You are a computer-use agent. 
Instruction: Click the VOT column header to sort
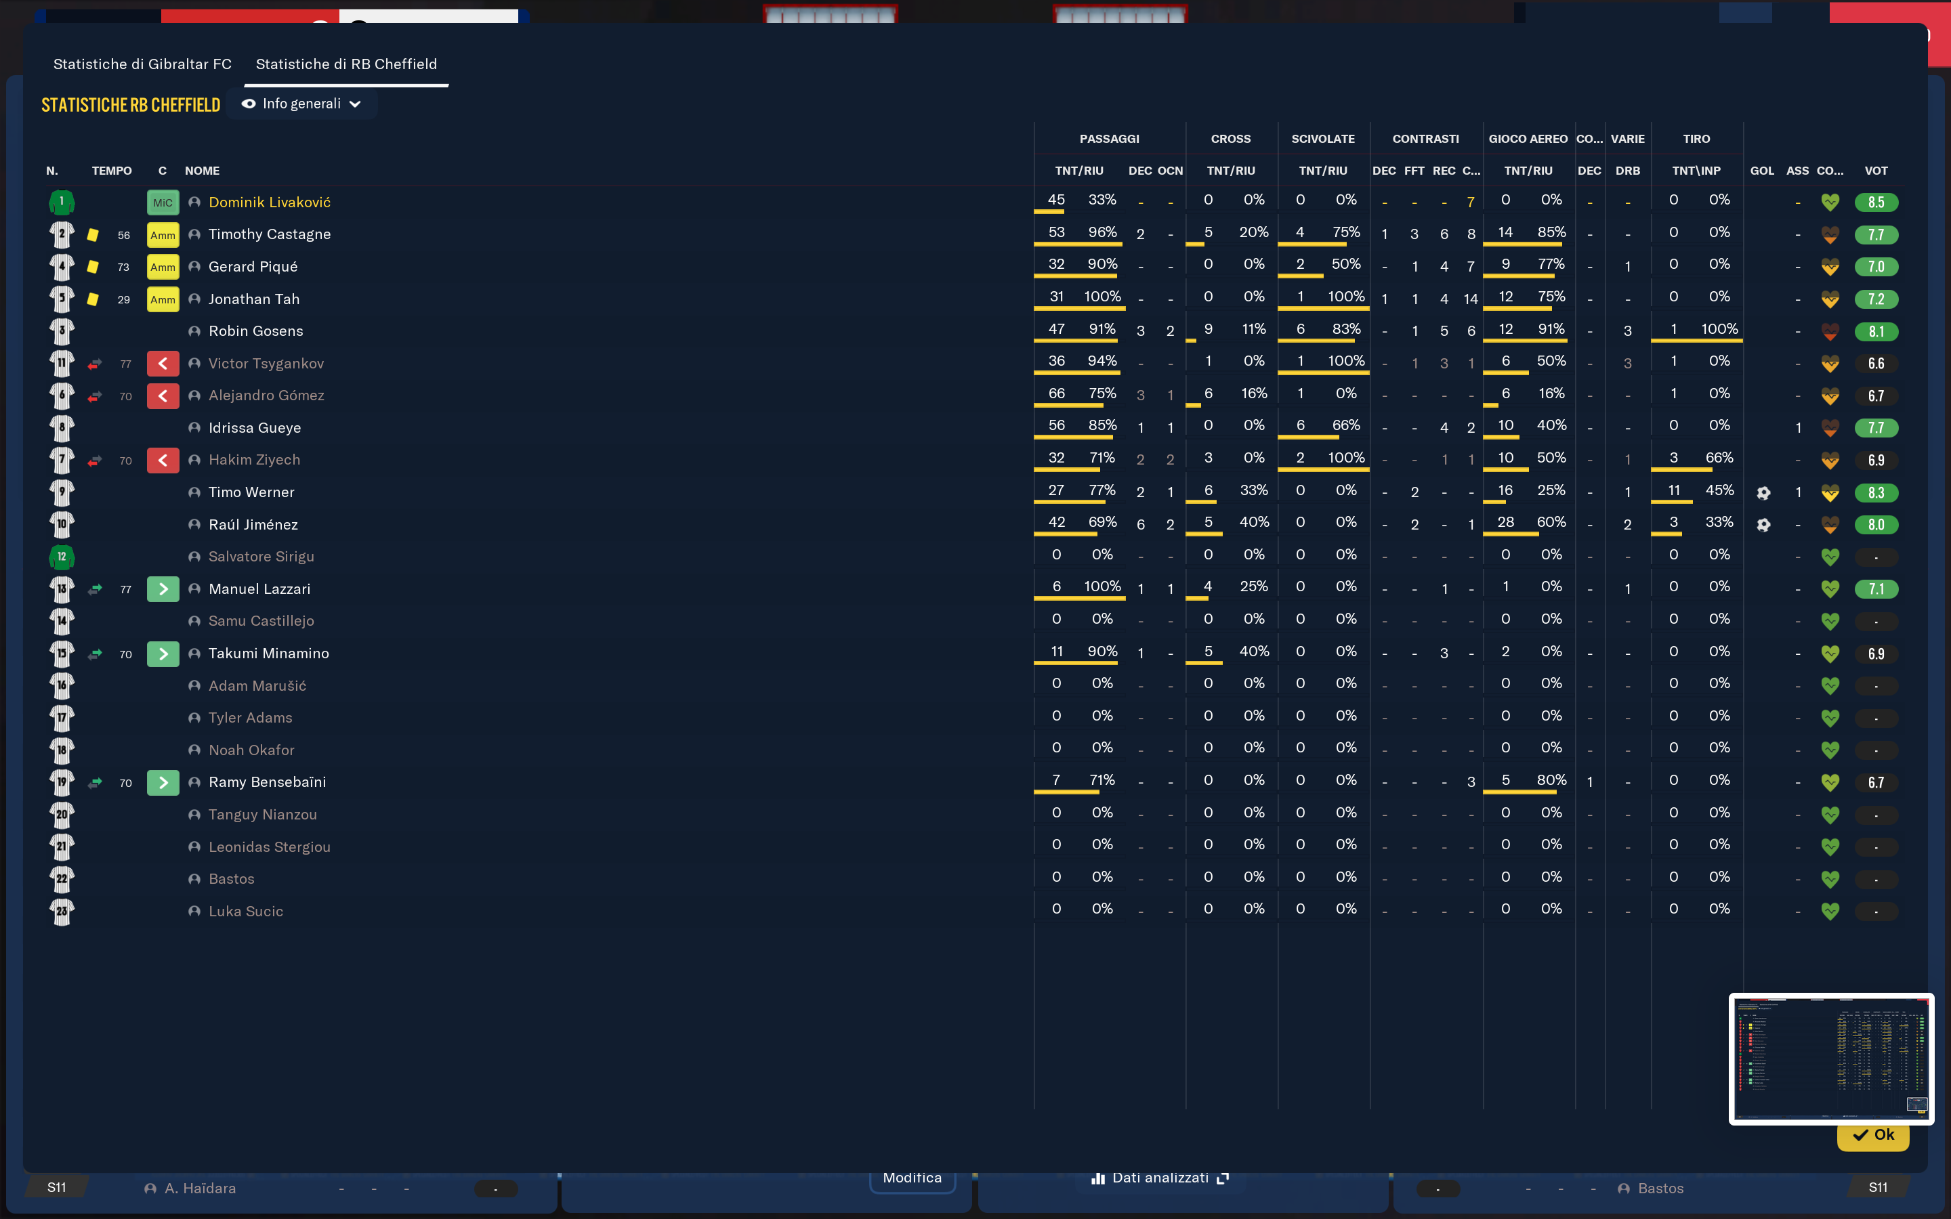1875,171
